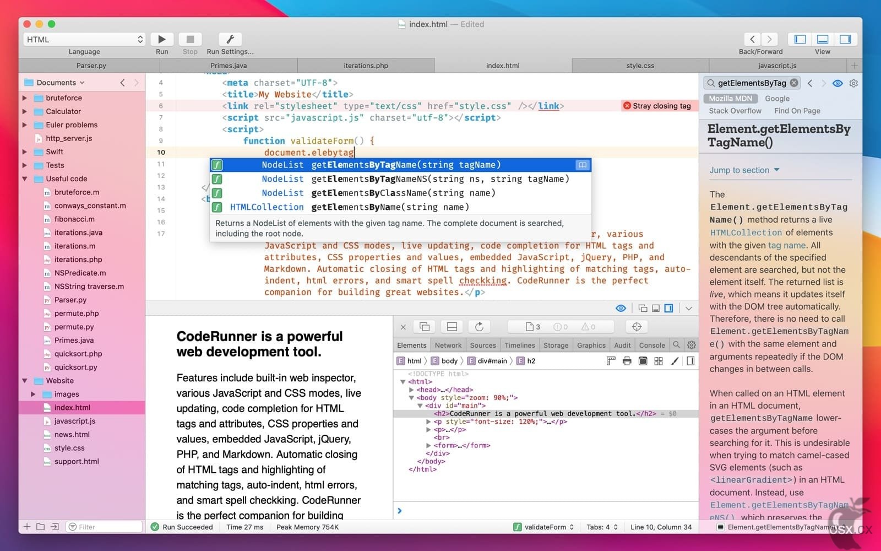The height and width of the screenshot is (551, 881).
Task: Switch to the javascript.js tab
Action: (x=777, y=66)
